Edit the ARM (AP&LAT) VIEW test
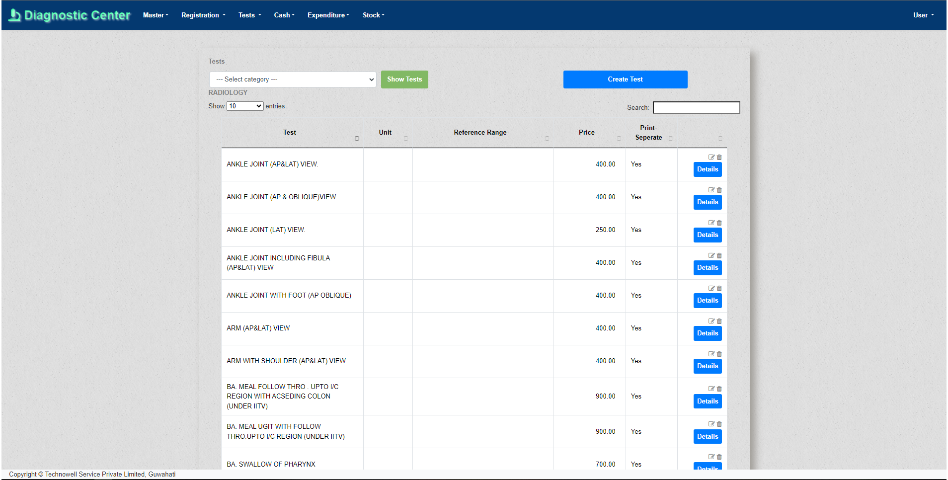The image size is (948, 480). [x=711, y=321]
